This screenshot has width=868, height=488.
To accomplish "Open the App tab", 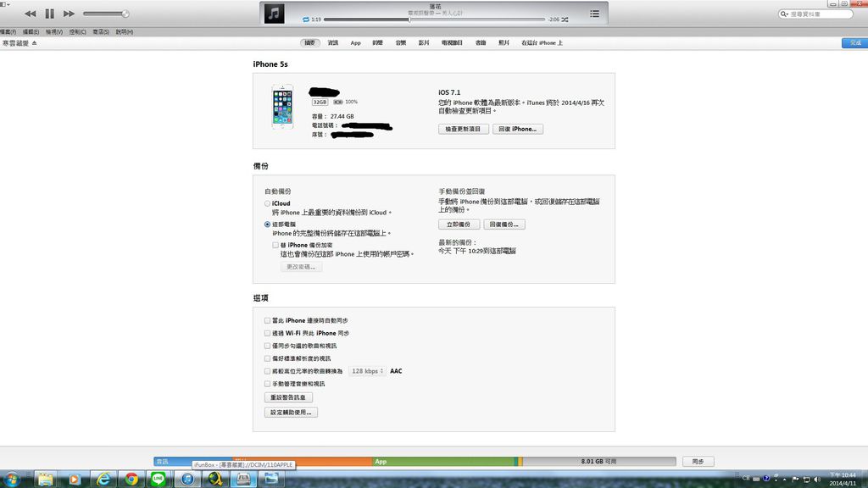I will coord(355,42).
